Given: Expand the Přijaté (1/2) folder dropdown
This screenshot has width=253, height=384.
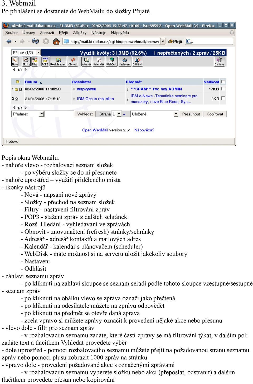Looking at the screenshot, I should [38, 53].
